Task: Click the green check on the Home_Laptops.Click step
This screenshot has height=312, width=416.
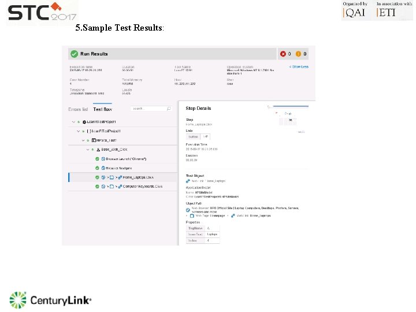Action: [x=97, y=177]
